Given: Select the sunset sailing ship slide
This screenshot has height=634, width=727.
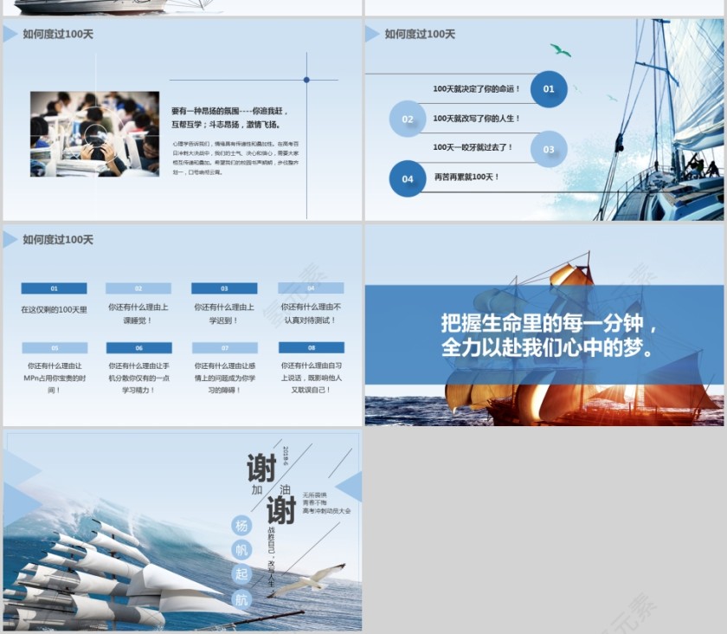Looking at the screenshot, I should [x=544, y=326].
